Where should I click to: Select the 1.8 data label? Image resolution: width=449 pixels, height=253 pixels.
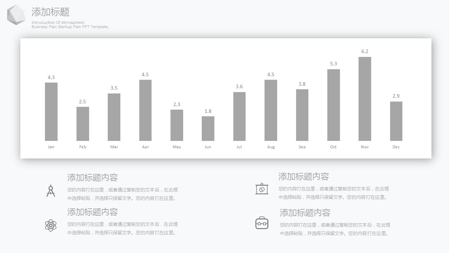click(208, 111)
